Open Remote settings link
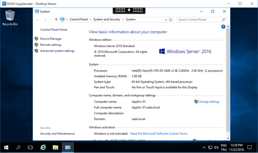258x153 pixels. pos(51,45)
